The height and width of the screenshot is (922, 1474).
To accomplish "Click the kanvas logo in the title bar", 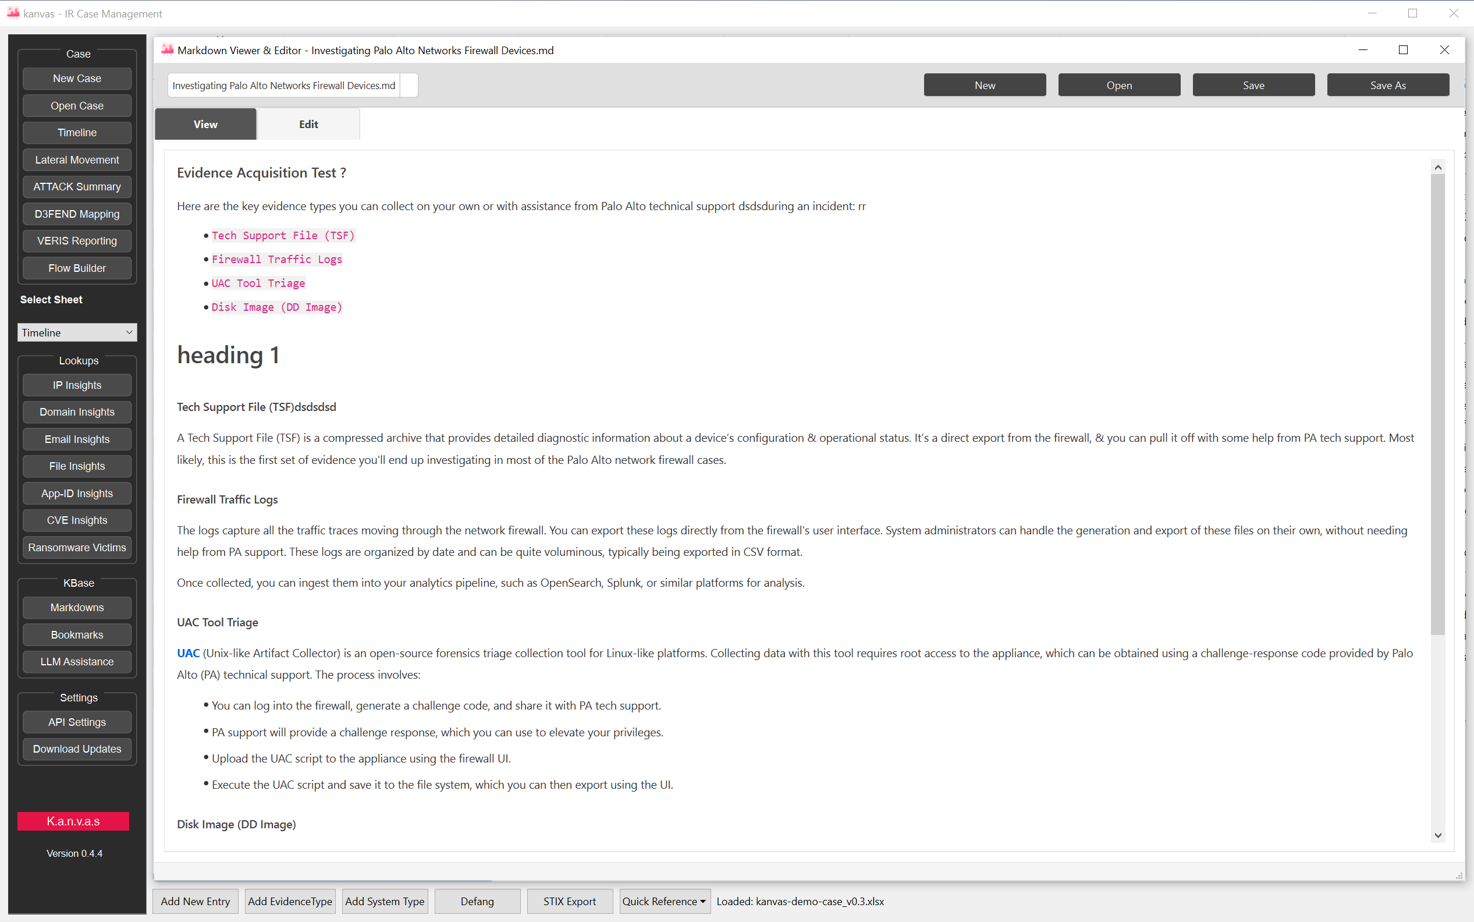I will (x=13, y=13).
